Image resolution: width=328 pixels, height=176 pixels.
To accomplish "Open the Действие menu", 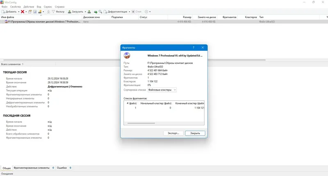I will click(x=29, y=7).
